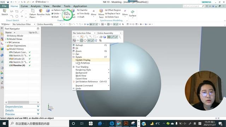Click the Delete Face command
Image resolution: width=226 pixels, height=127 pixels.
coord(112,17)
